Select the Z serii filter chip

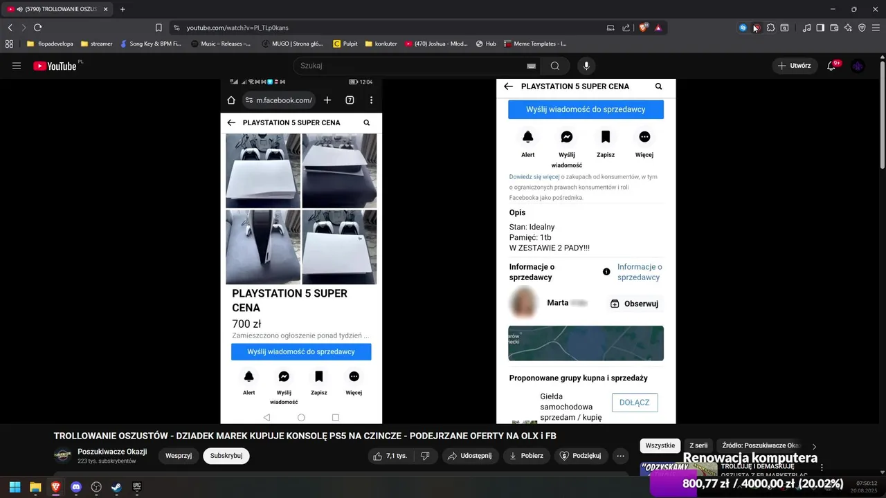(698, 445)
